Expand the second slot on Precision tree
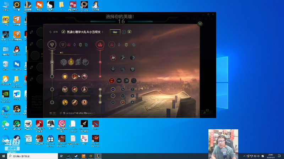 (52, 76)
